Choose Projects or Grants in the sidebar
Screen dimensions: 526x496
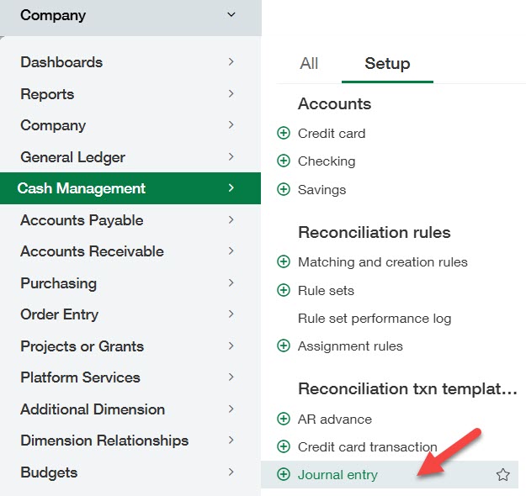(82, 346)
